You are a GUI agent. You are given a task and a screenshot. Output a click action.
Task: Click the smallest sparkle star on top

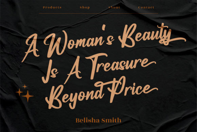[25, 87]
